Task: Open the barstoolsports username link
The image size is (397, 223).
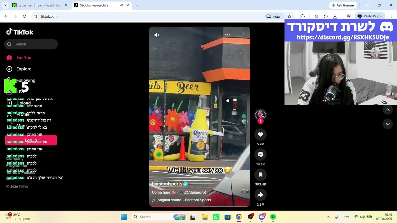Action: (167, 184)
